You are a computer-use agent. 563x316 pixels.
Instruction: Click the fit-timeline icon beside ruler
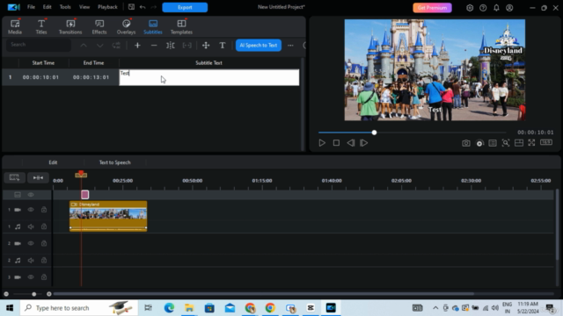point(38,177)
